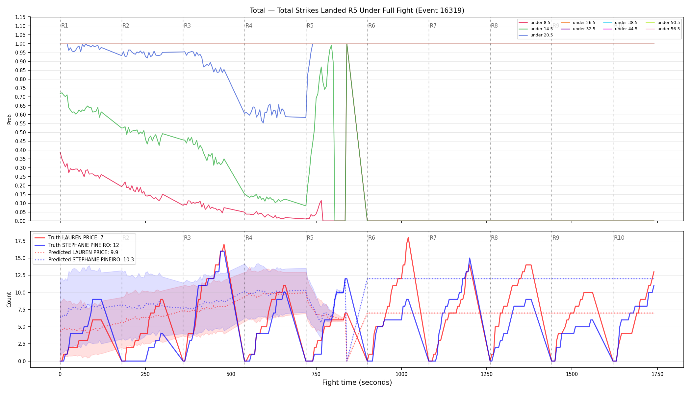Click the 750 tick on the time axis
The width and height of the screenshot is (691, 394).
(x=316, y=374)
